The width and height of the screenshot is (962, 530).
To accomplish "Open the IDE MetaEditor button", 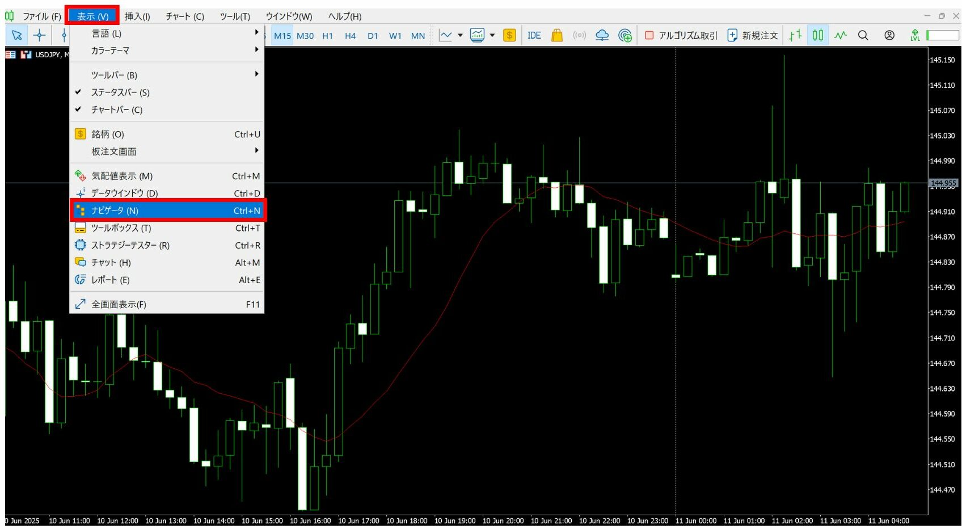I will click(x=534, y=35).
